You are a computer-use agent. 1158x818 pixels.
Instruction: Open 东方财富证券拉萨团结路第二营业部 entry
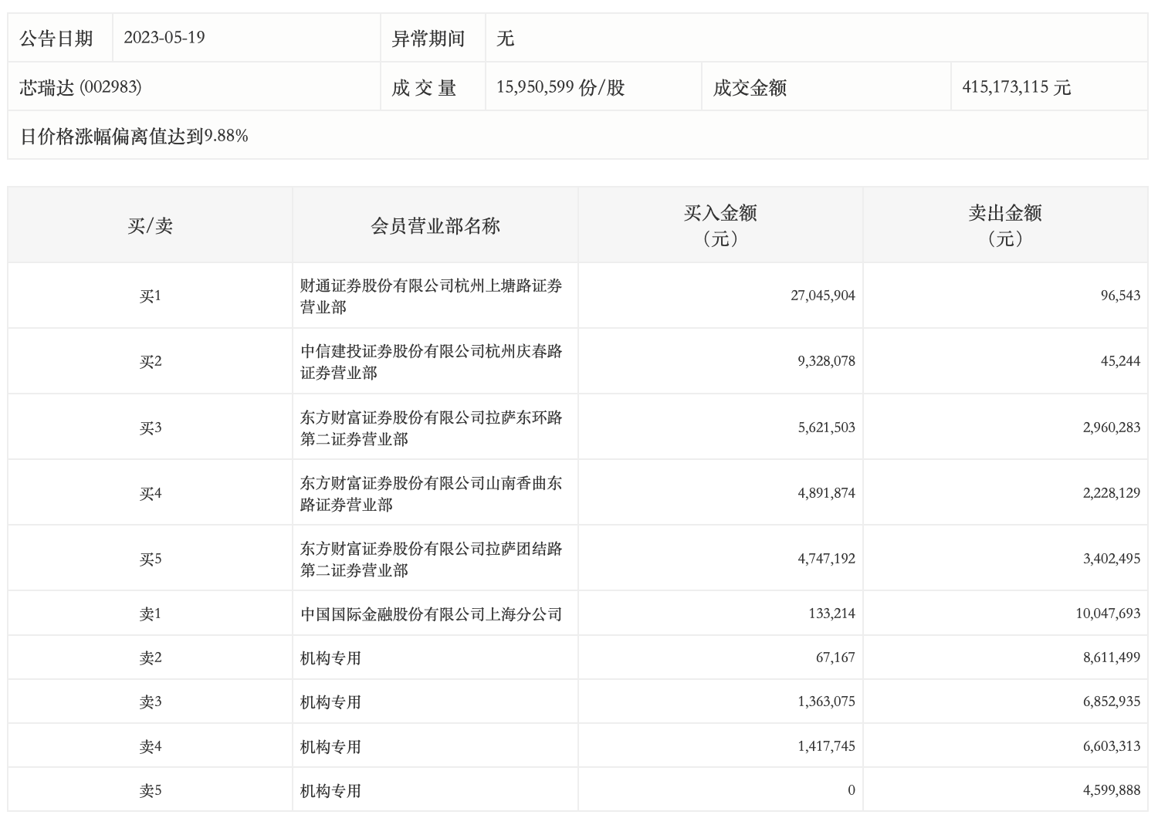pos(431,559)
